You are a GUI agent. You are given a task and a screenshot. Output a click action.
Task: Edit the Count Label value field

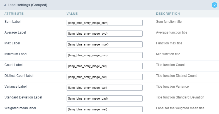(104, 66)
